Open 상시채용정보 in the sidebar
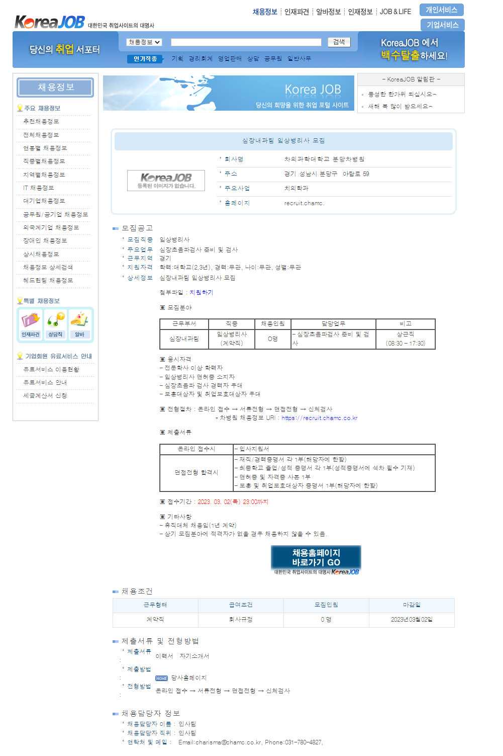This screenshot has width=503, height=756. pyautogui.click(x=41, y=254)
